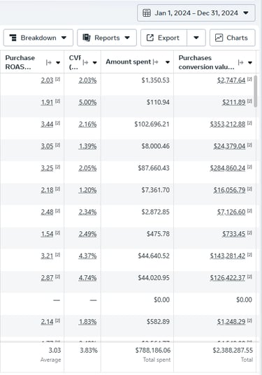Click the Export button
262x375 pixels.
[x=163, y=38]
